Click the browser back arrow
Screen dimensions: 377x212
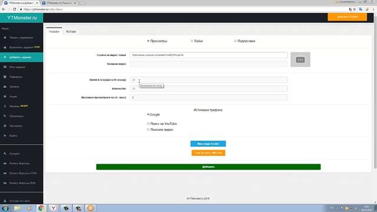4,9
